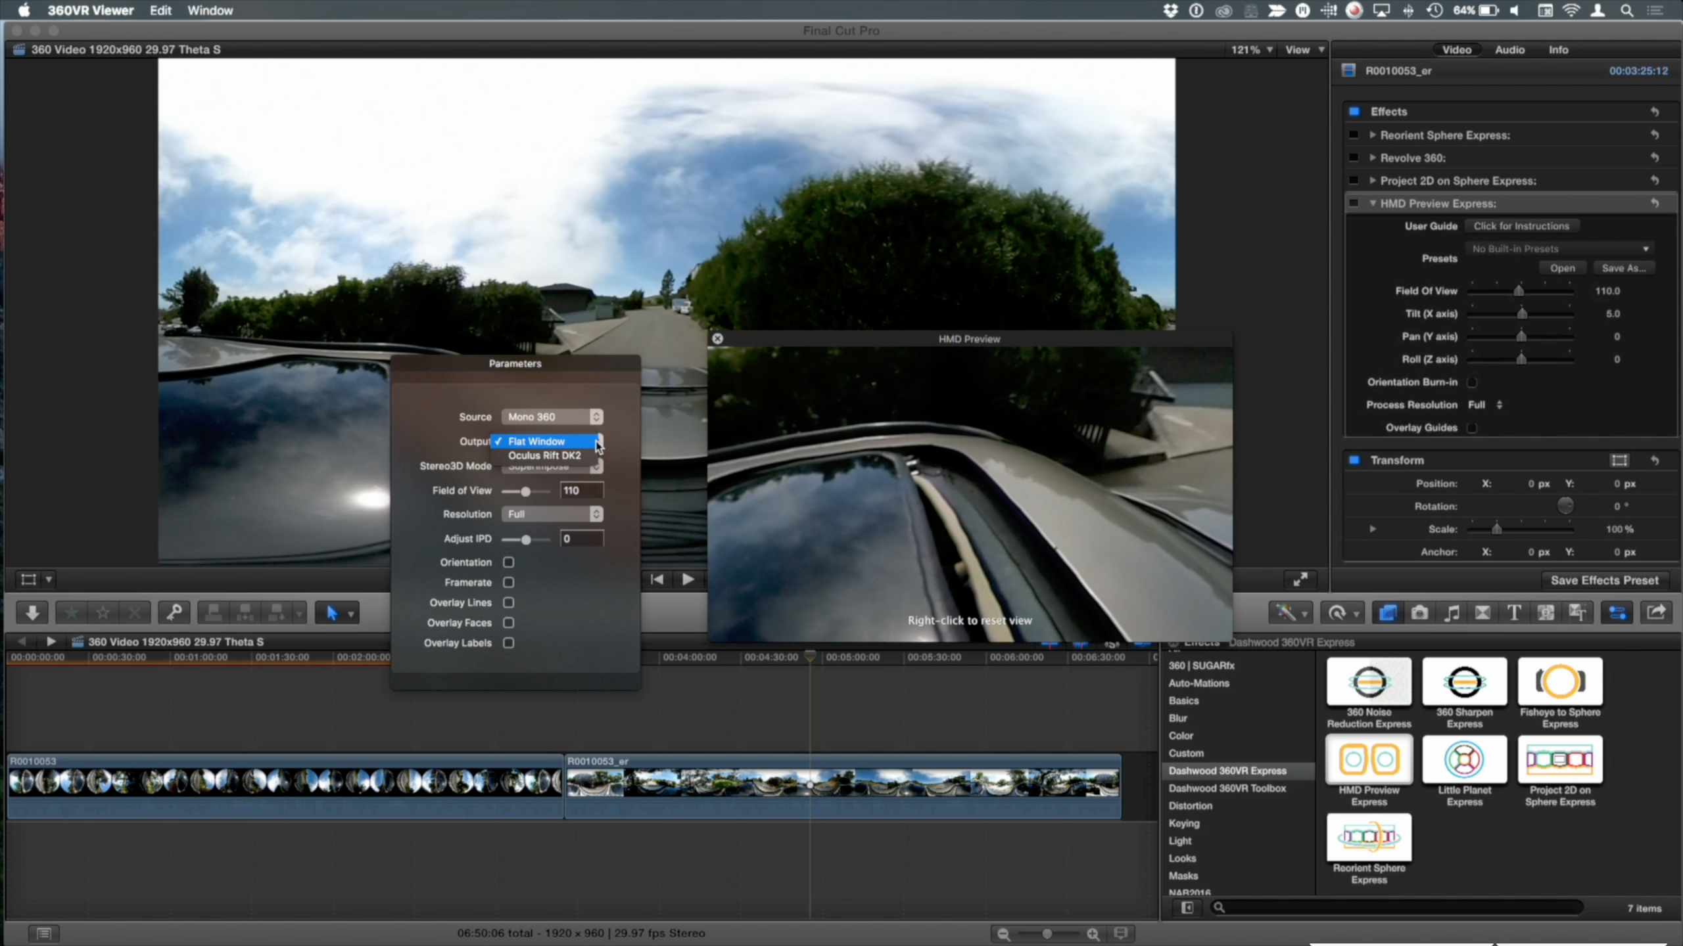Click the timeline index list icon
The image size is (1683, 946).
click(x=44, y=933)
